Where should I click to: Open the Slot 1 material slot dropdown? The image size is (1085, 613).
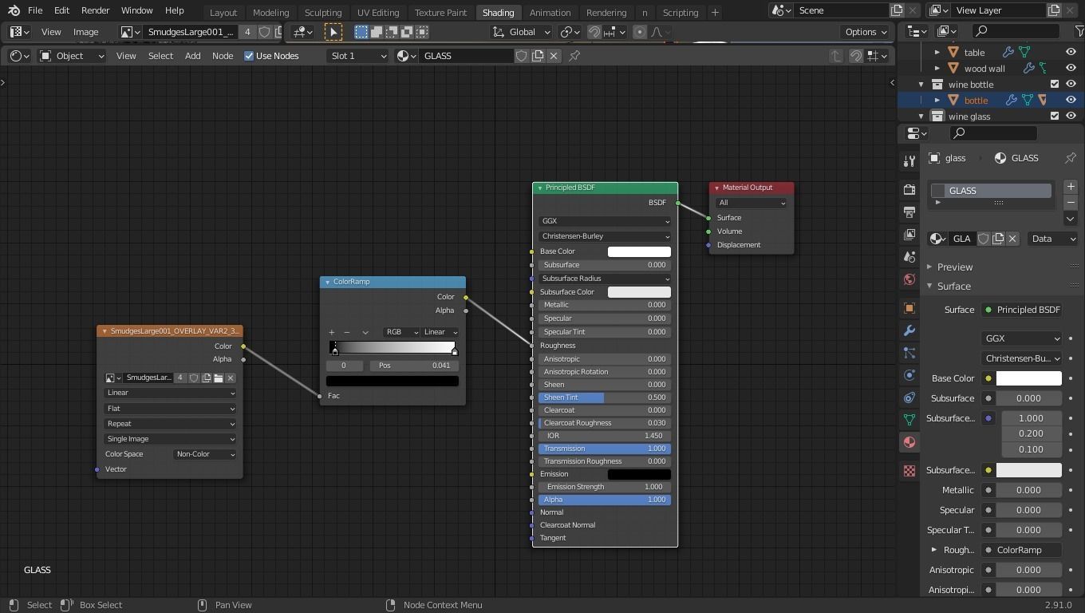pos(357,56)
